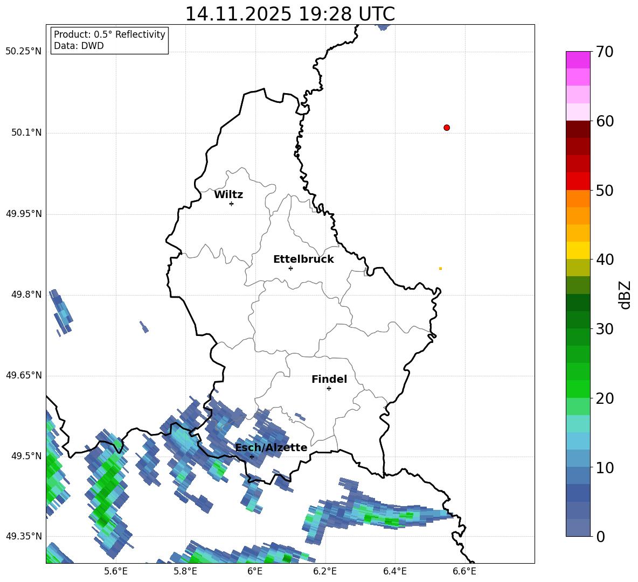
Task: Click the 49.8°N latitude label
Action: 26,294
